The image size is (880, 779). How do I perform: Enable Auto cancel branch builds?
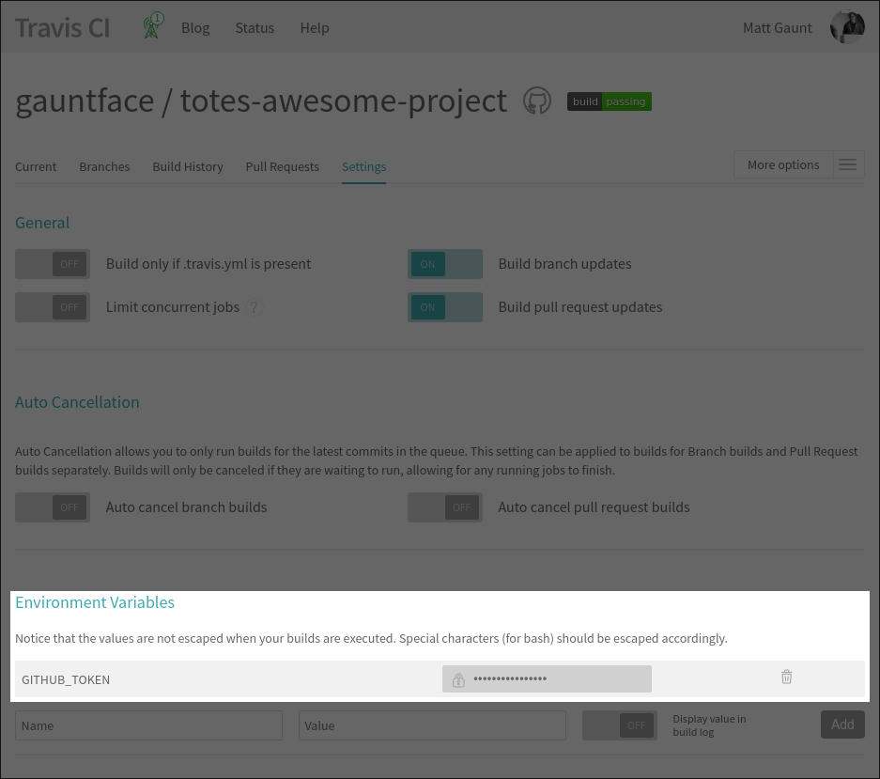(x=53, y=507)
